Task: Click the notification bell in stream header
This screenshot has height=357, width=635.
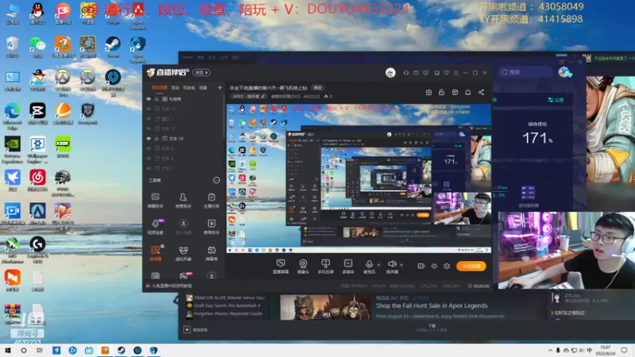Action: click(x=468, y=92)
